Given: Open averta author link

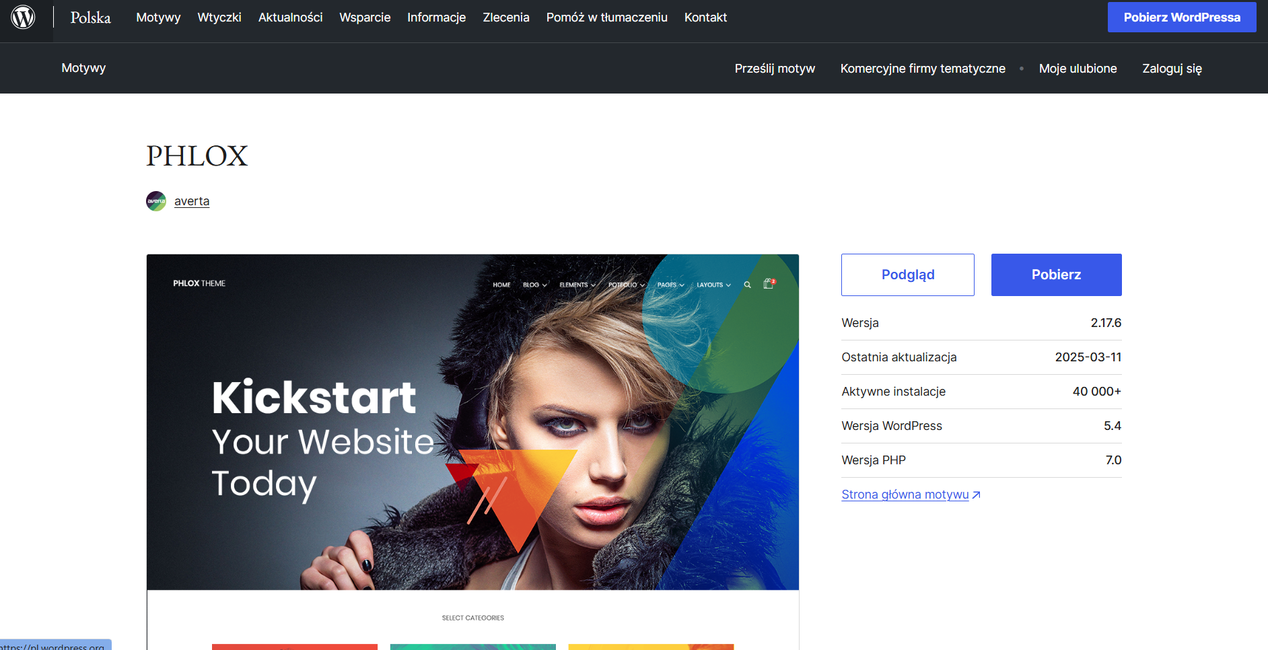Looking at the screenshot, I should point(192,201).
